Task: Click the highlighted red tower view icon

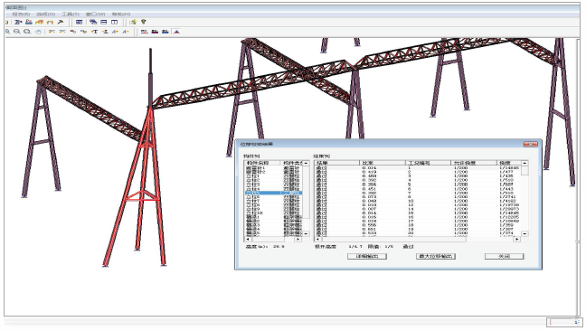Action: pos(176,32)
